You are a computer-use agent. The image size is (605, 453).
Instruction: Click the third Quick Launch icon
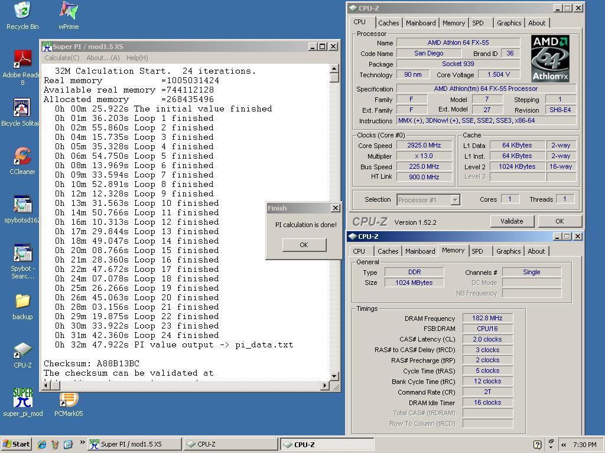pos(68,444)
